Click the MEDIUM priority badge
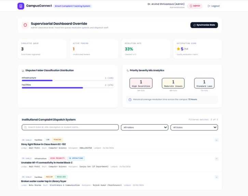 49,177
